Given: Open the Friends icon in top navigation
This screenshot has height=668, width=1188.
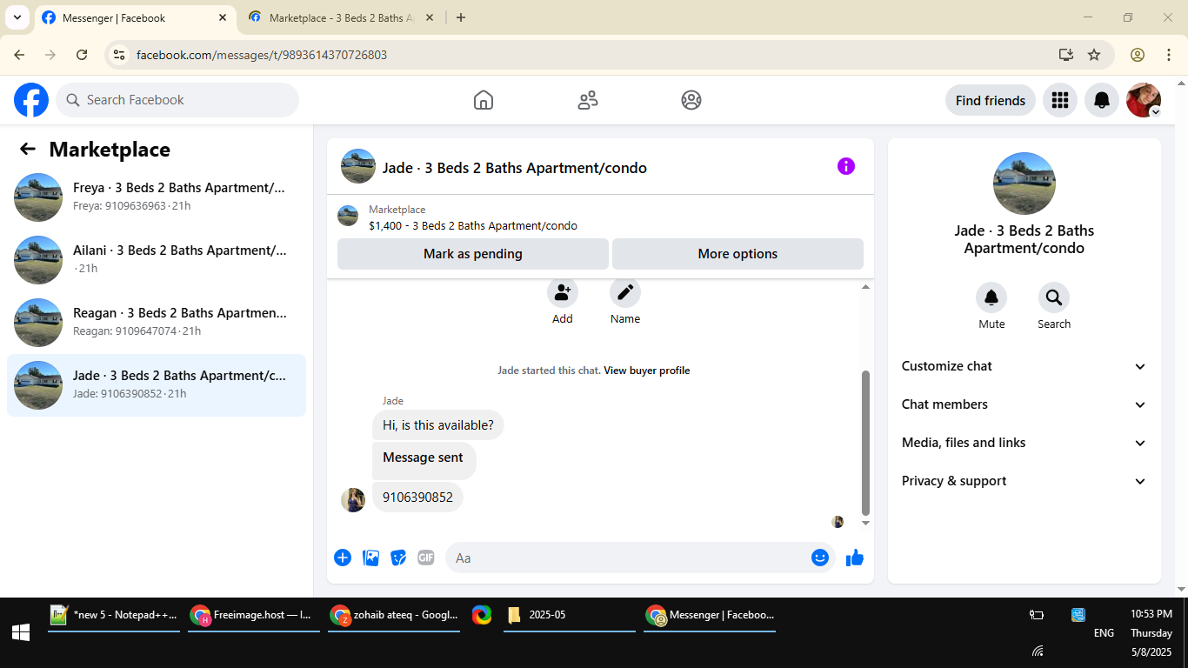Looking at the screenshot, I should pos(588,100).
